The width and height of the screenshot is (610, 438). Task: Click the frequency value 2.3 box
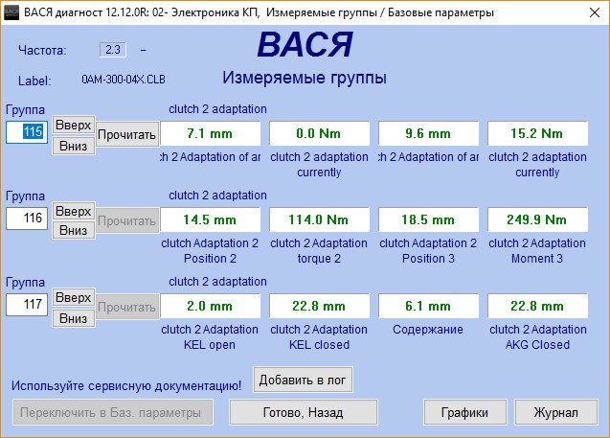111,49
